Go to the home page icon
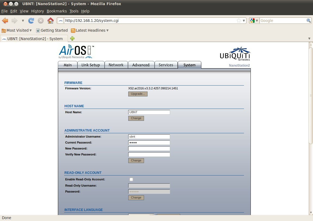313x221 pixels. click(51, 21)
